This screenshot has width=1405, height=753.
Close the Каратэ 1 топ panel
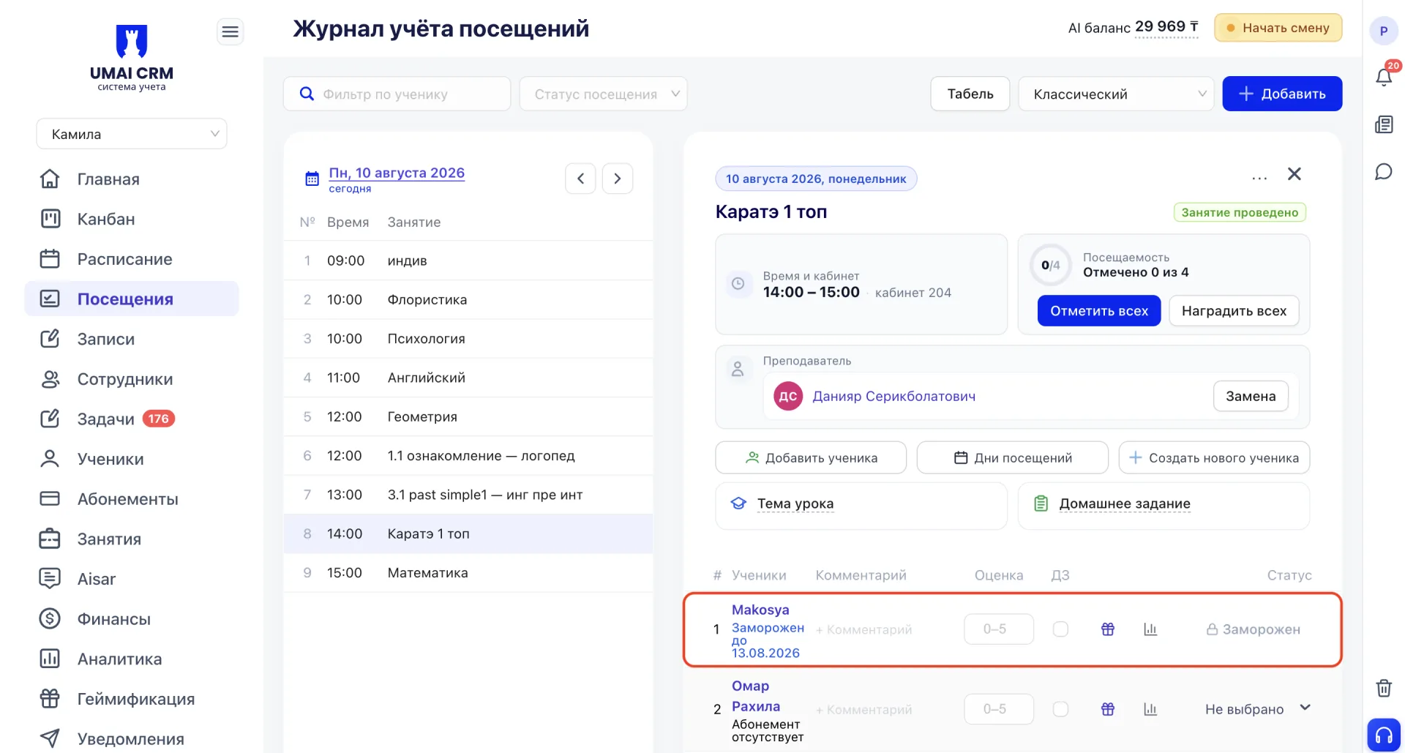1295,174
